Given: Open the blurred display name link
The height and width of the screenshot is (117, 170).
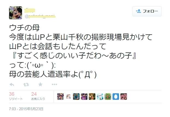Looking at the screenshot, I should 30,10.
